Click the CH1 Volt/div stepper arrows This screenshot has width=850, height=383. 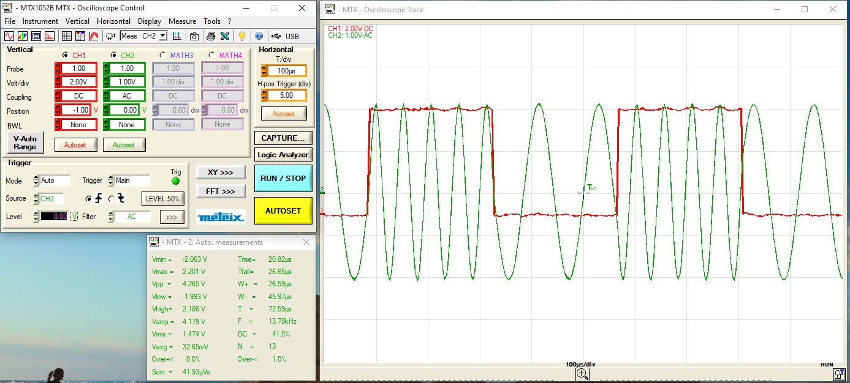pos(58,82)
